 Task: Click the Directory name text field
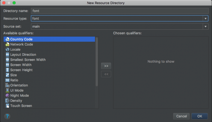120,11
